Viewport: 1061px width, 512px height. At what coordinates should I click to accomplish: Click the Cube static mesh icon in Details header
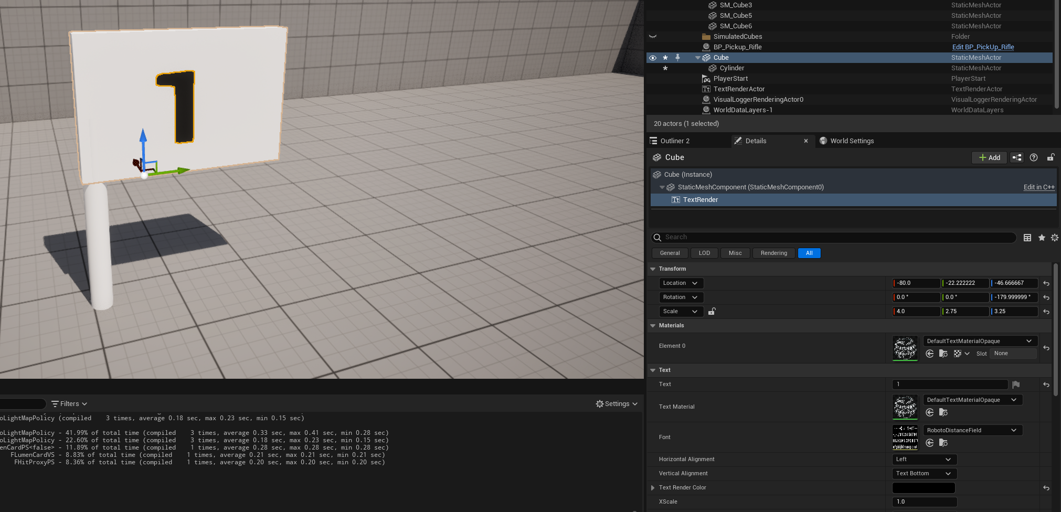[657, 157]
